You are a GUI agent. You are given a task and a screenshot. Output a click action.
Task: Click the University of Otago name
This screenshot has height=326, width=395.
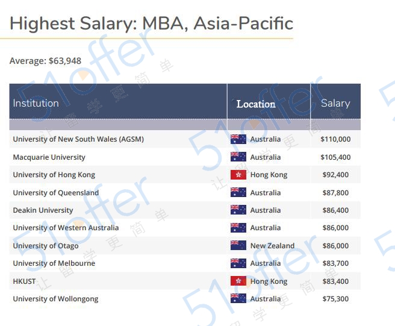46,246
